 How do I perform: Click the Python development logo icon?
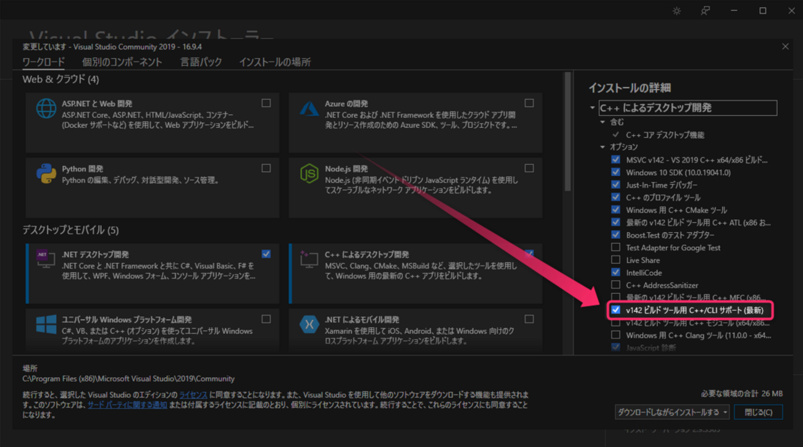(46, 173)
